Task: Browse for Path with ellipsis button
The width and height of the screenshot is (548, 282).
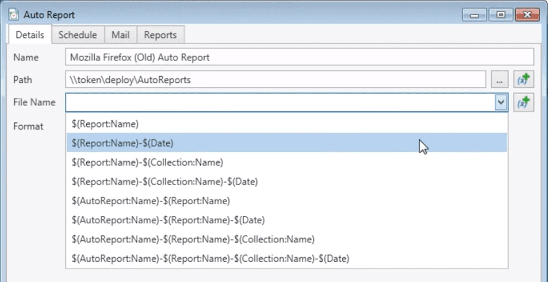Action: pos(500,80)
